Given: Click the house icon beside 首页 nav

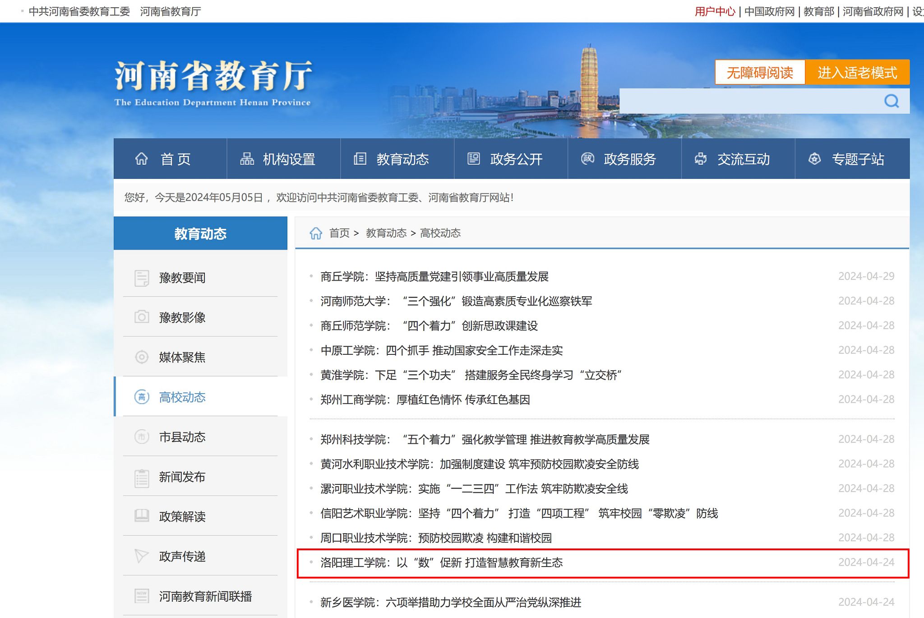Looking at the screenshot, I should (141, 159).
